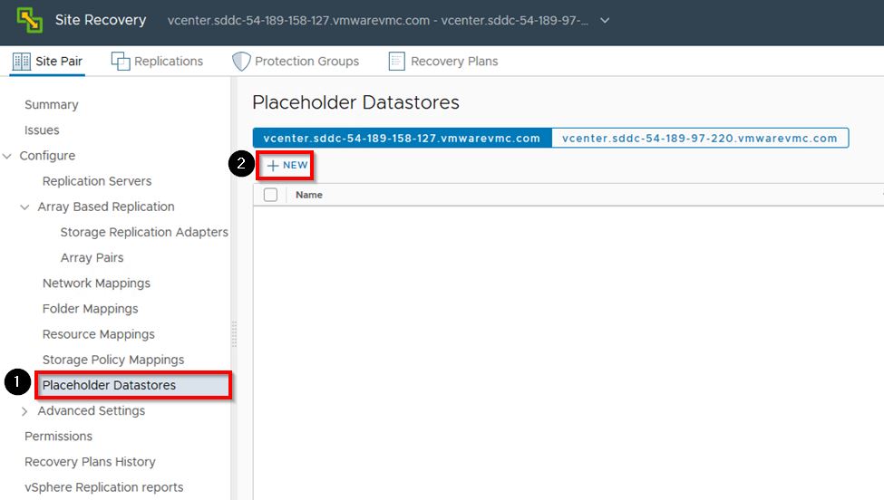884x500 pixels.
Task: Click the plus icon beside NEW
Action: 273,166
